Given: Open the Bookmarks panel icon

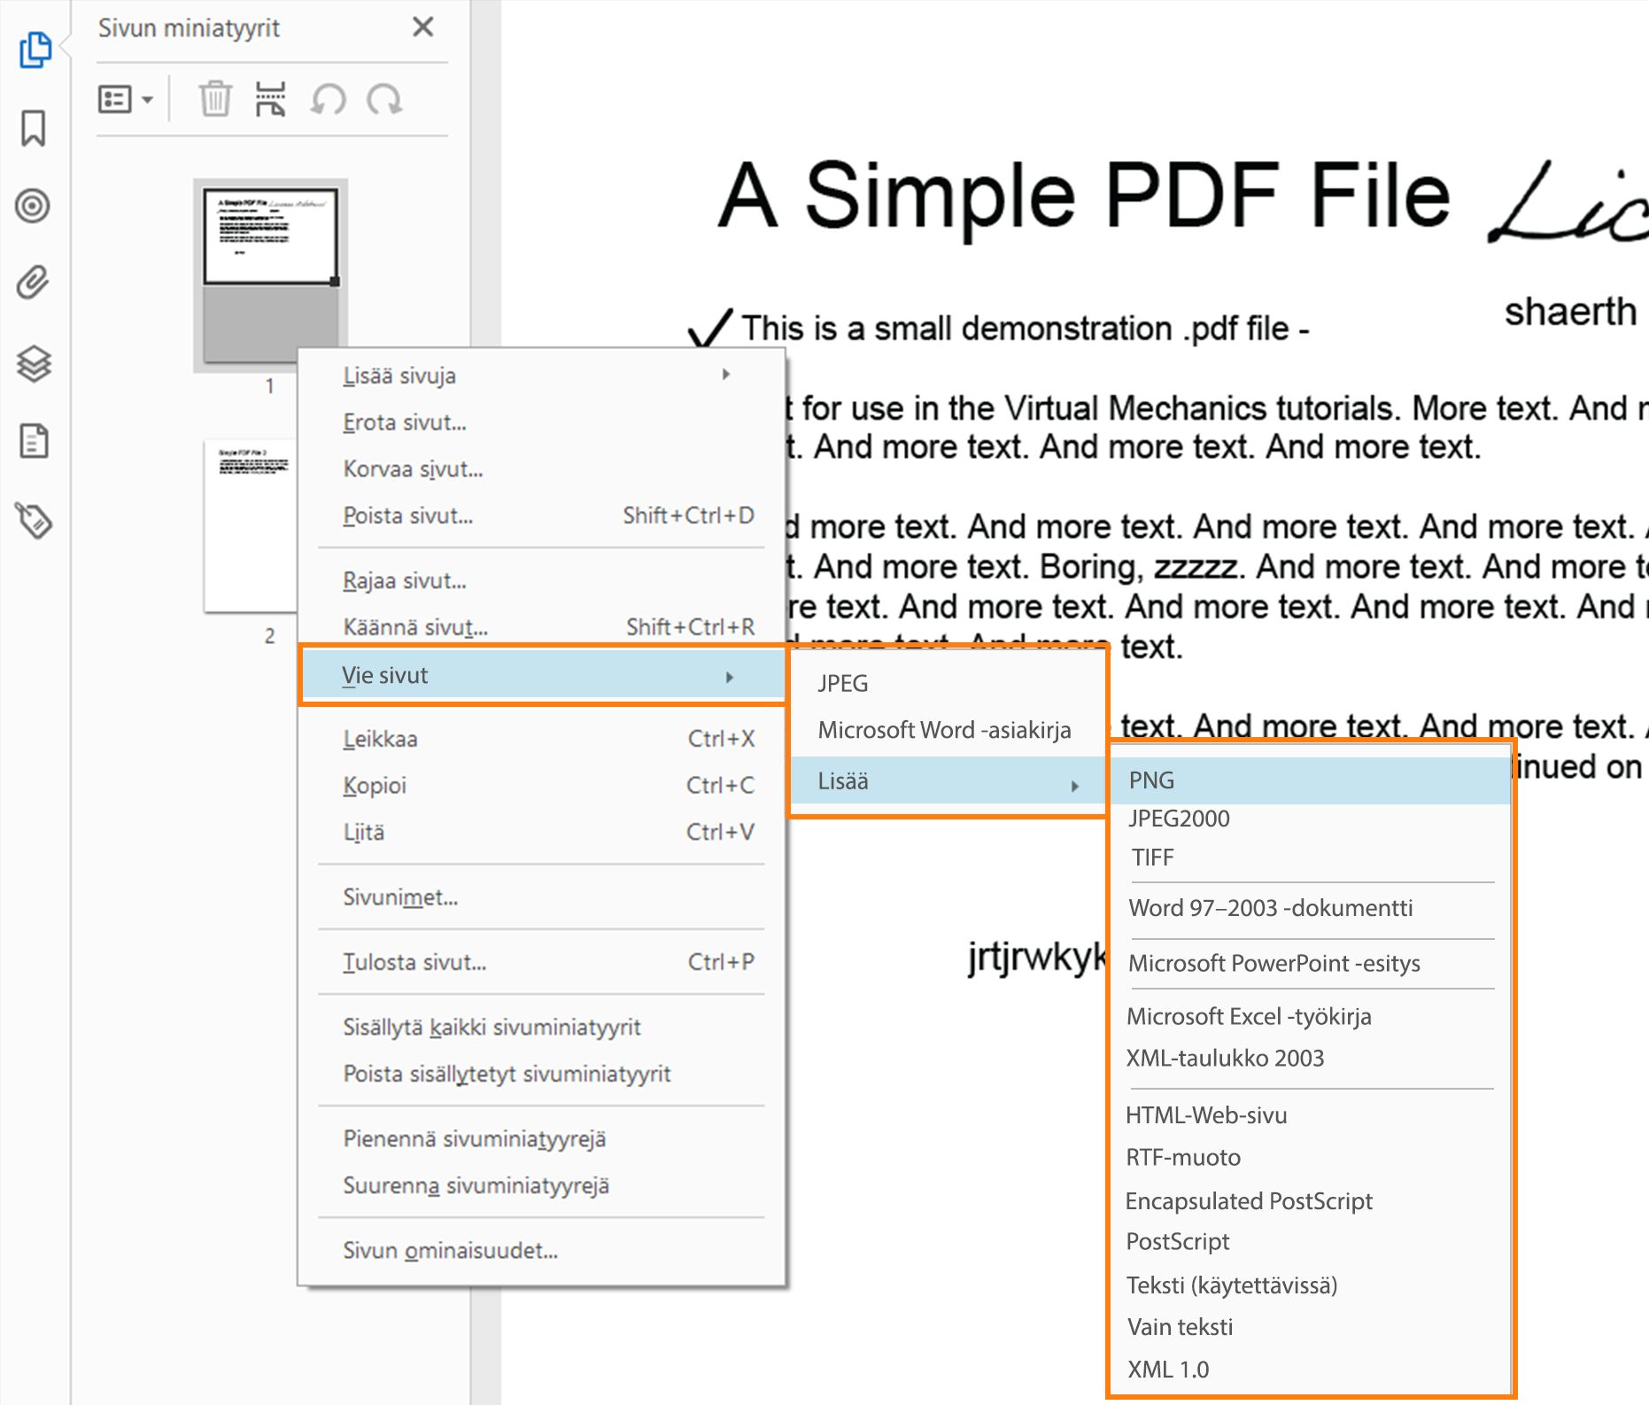Looking at the screenshot, I should click(34, 128).
